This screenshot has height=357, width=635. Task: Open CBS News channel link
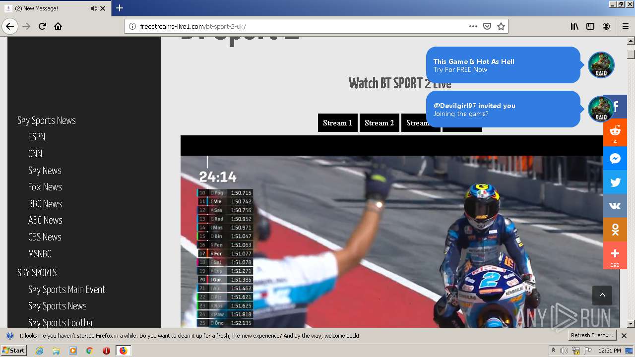(x=45, y=237)
